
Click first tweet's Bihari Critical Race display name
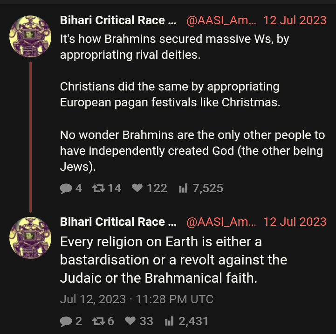coord(118,21)
